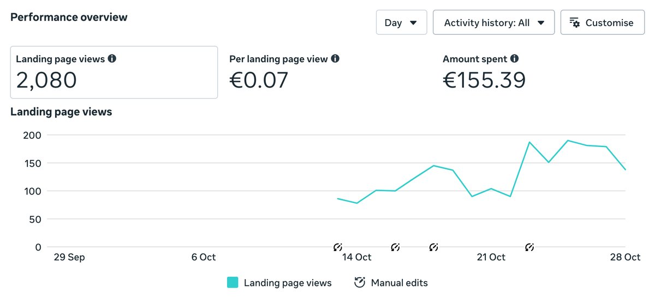Click the 50 y-axis label
This screenshot has height=299, width=655.
35,219
